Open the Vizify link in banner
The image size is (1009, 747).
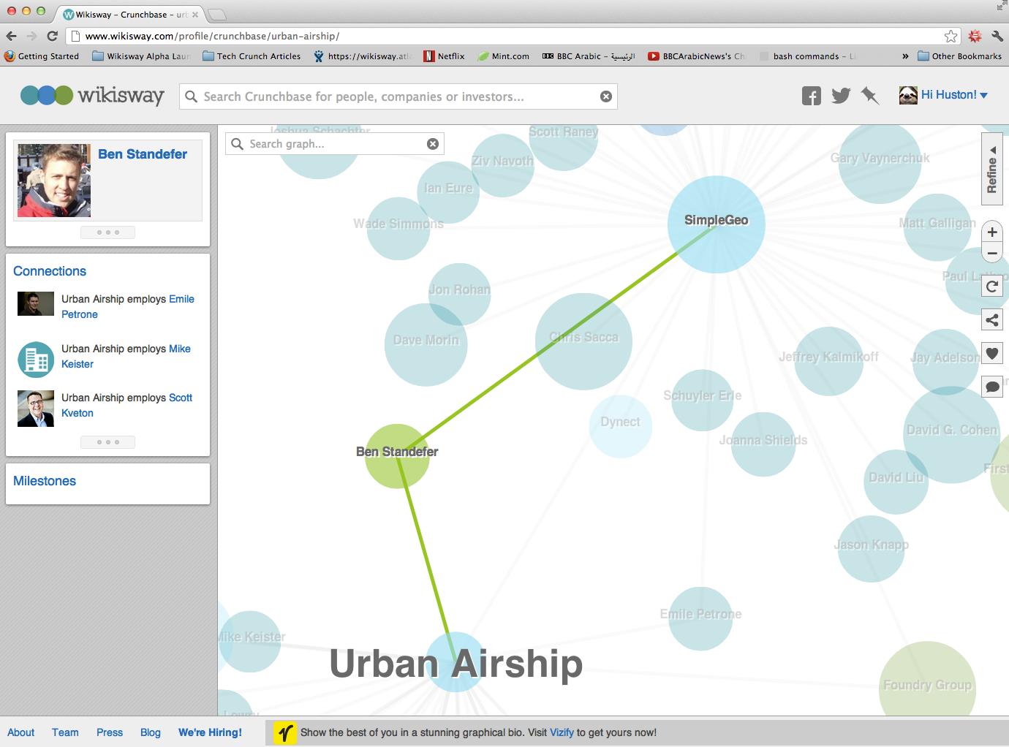click(x=562, y=732)
